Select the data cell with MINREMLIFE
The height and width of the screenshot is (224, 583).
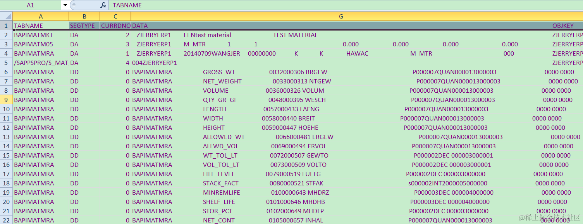(341, 192)
